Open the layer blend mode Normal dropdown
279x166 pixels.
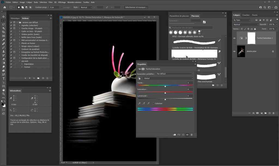(x=245, y=24)
